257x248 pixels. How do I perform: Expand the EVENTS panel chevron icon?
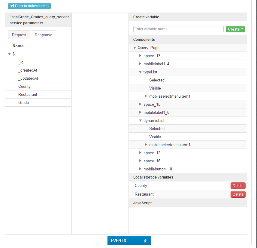coord(145,241)
